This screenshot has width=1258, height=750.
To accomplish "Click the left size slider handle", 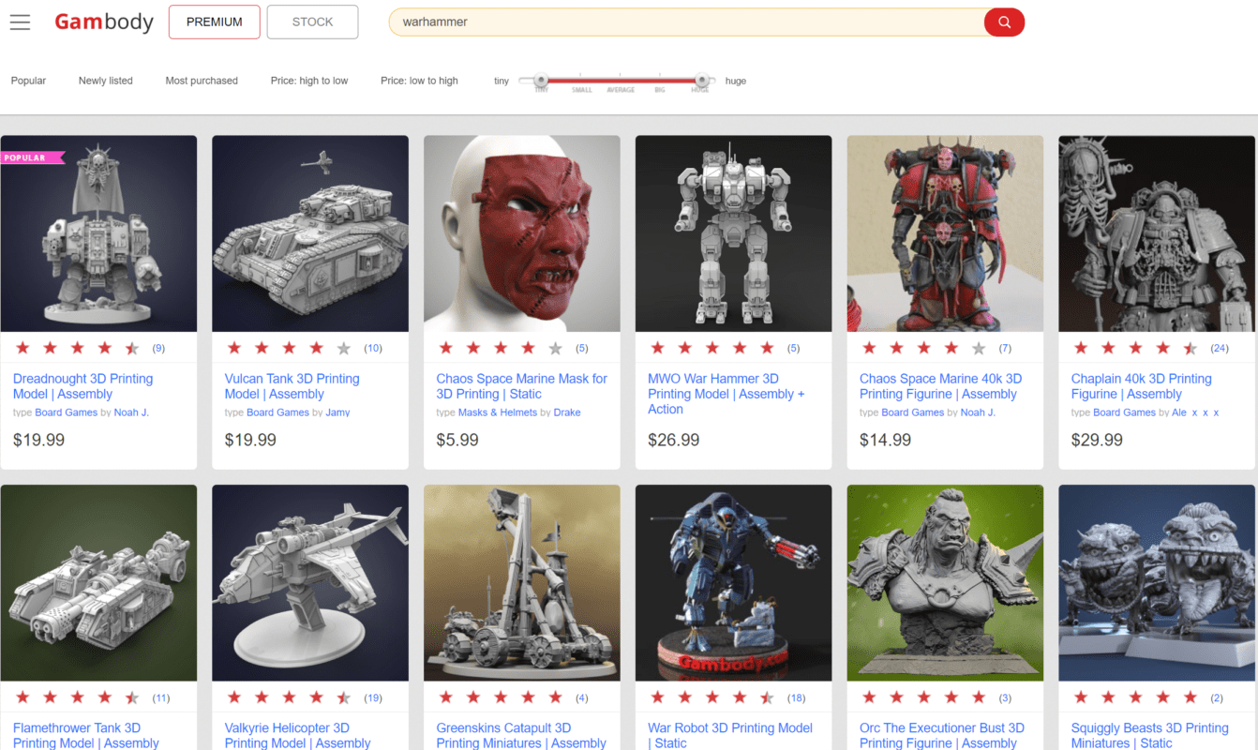I will pyautogui.click(x=540, y=81).
